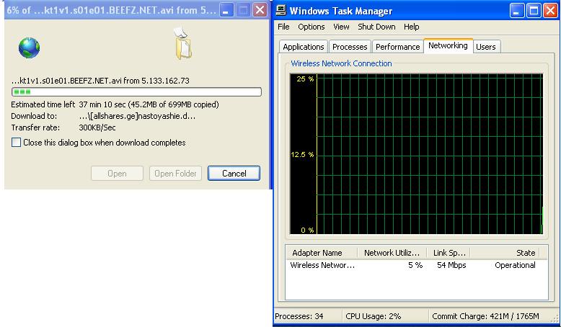
Task: Click the disabled Open button
Action: point(117,174)
